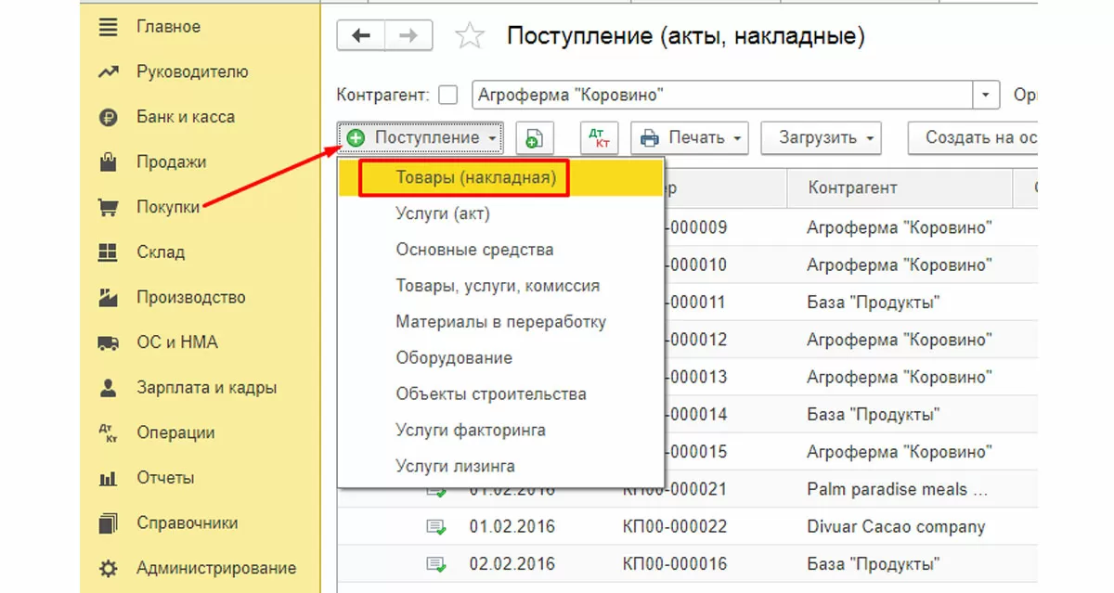1114x593 pixels.
Task: Open Банк и касса section label
Action: click(186, 117)
